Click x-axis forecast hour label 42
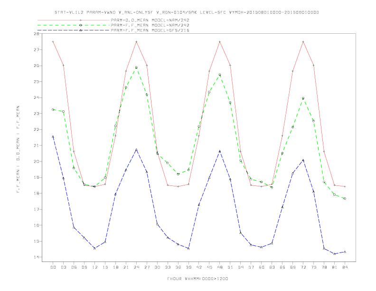Screen dimensions: 376x291 [x=199, y=267]
